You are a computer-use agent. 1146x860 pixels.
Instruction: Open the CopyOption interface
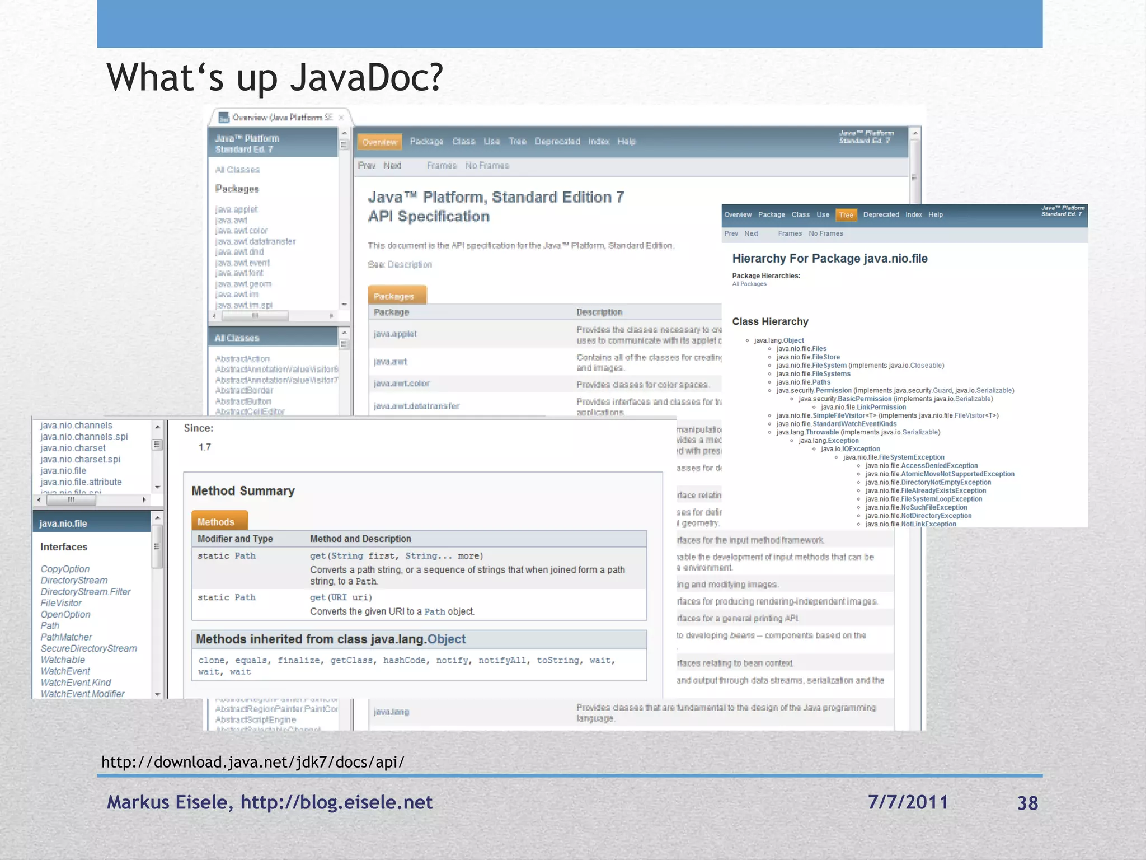point(65,569)
